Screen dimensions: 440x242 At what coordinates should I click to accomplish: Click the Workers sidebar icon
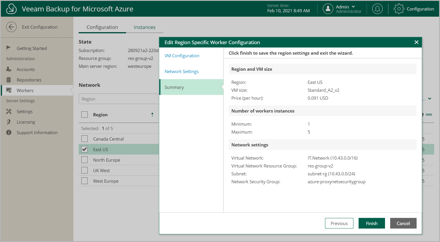tap(9, 90)
